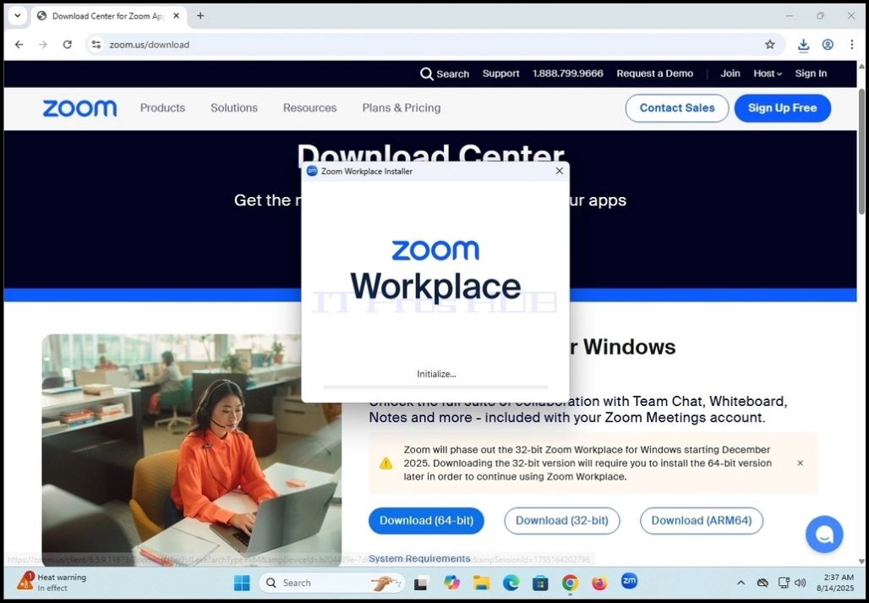Image resolution: width=869 pixels, height=603 pixels.
Task: Open the Solutions menu
Action: tap(234, 108)
